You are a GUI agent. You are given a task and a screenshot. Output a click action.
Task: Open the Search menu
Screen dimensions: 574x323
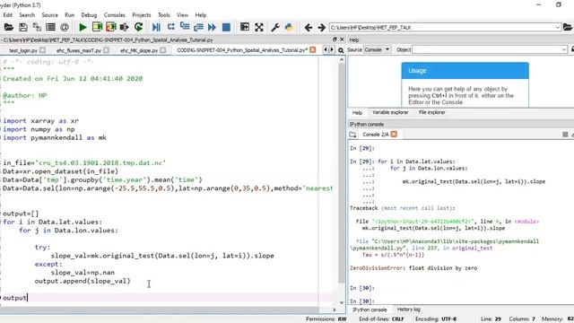[27, 15]
